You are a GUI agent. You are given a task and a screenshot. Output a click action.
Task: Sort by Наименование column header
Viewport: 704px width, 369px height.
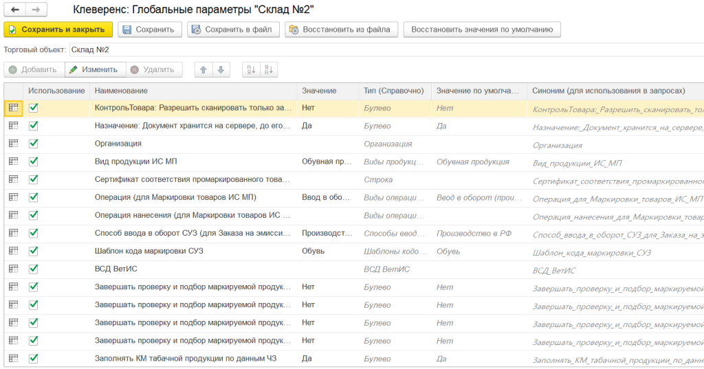click(193, 91)
